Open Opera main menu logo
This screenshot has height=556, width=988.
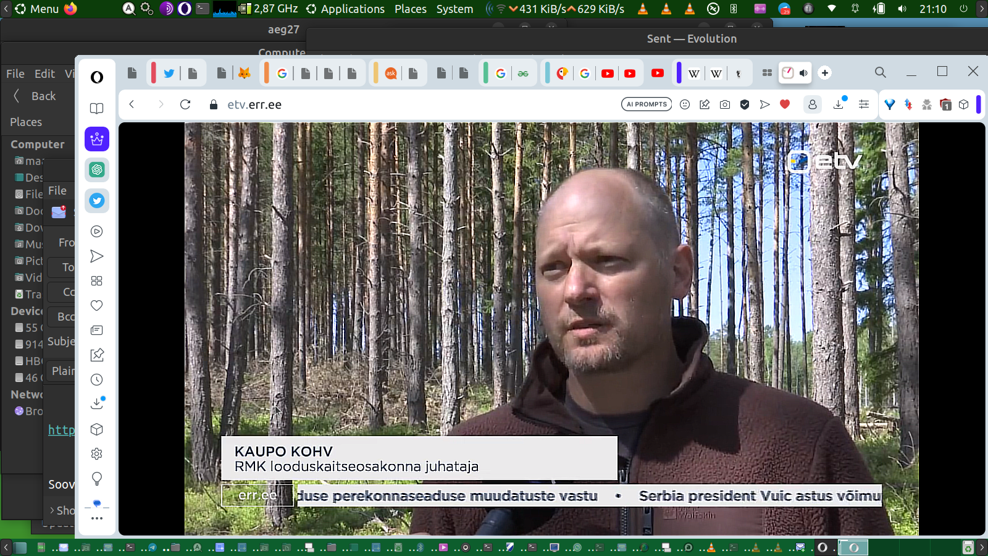[97, 77]
